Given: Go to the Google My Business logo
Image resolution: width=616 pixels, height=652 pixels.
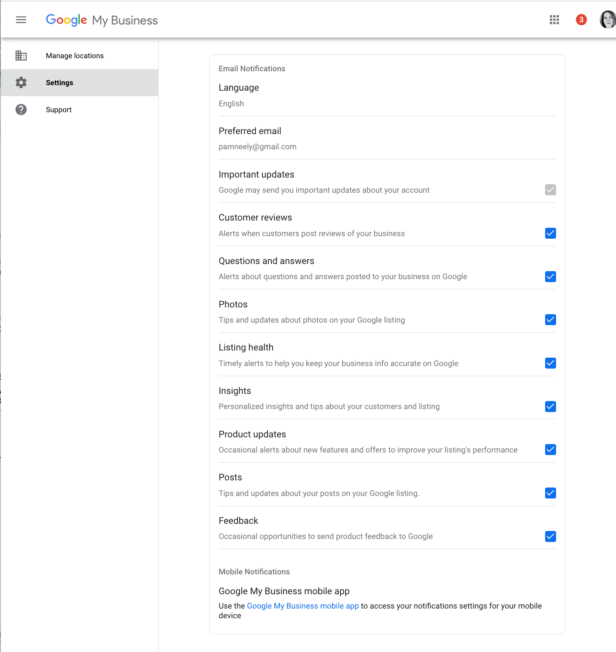Looking at the screenshot, I should [x=102, y=20].
